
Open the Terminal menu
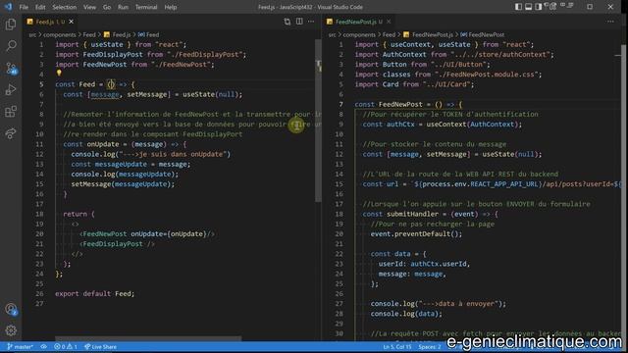pos(146,7)
